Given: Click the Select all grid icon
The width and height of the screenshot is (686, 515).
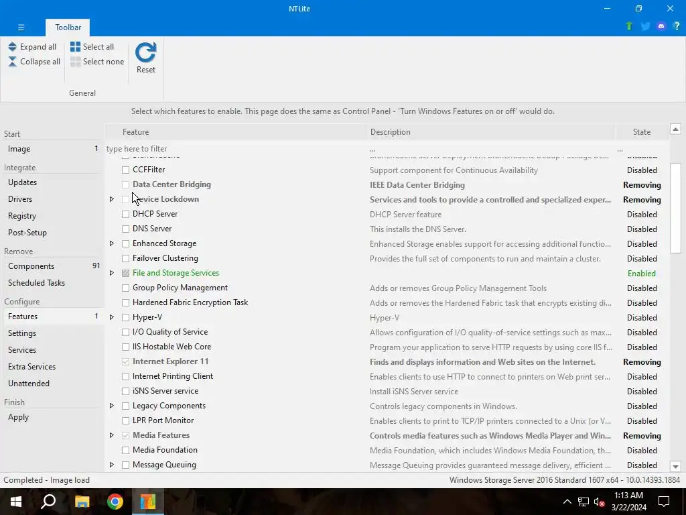Looking at the screenshot, I should [x=75, y=47].
